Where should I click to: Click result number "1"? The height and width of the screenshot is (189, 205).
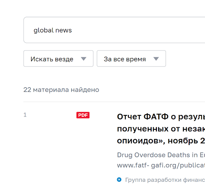click(25, 115)
